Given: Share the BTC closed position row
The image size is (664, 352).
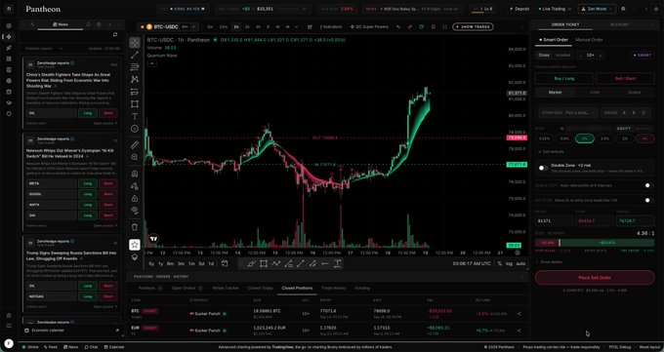Looking at the screenshot, I should click(x=519, y=314).
